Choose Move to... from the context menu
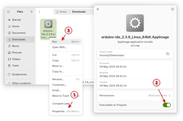 tap(66, 66)
